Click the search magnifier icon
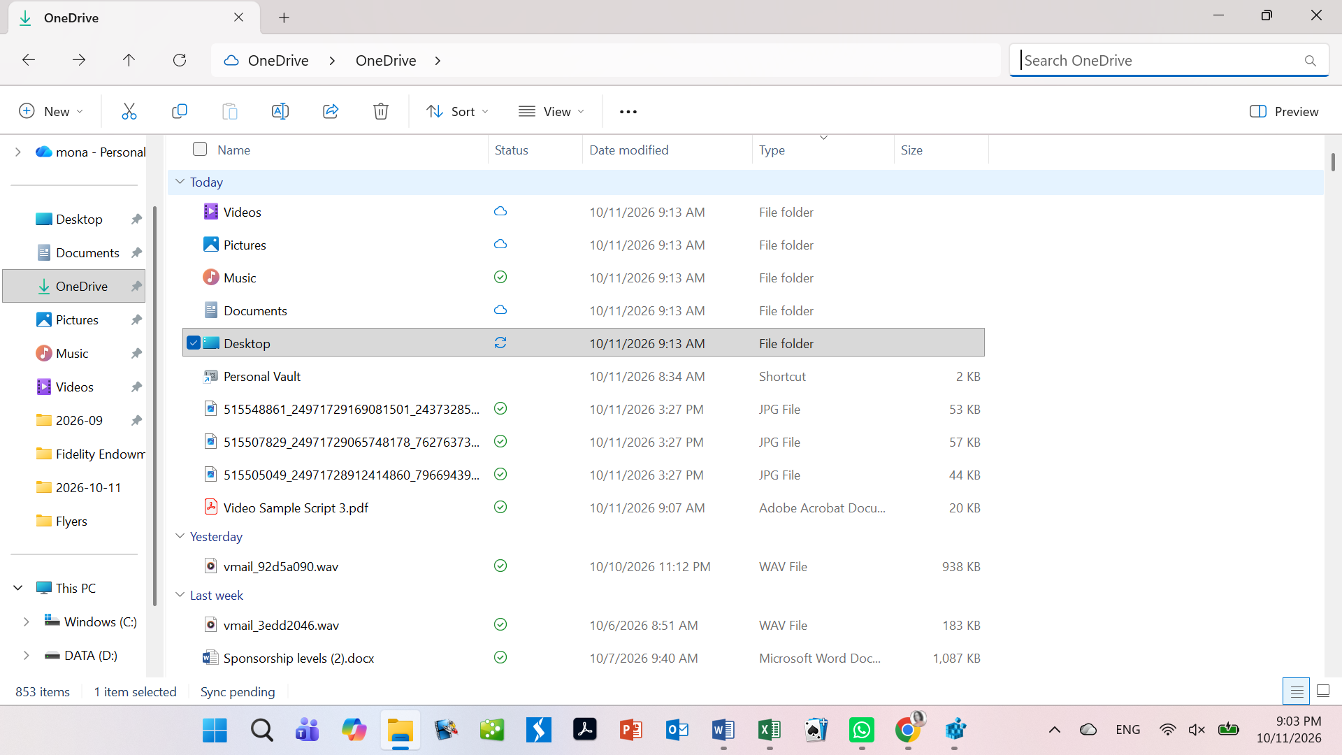The height and width of the screenshot is (755, 1342). 1311,61
